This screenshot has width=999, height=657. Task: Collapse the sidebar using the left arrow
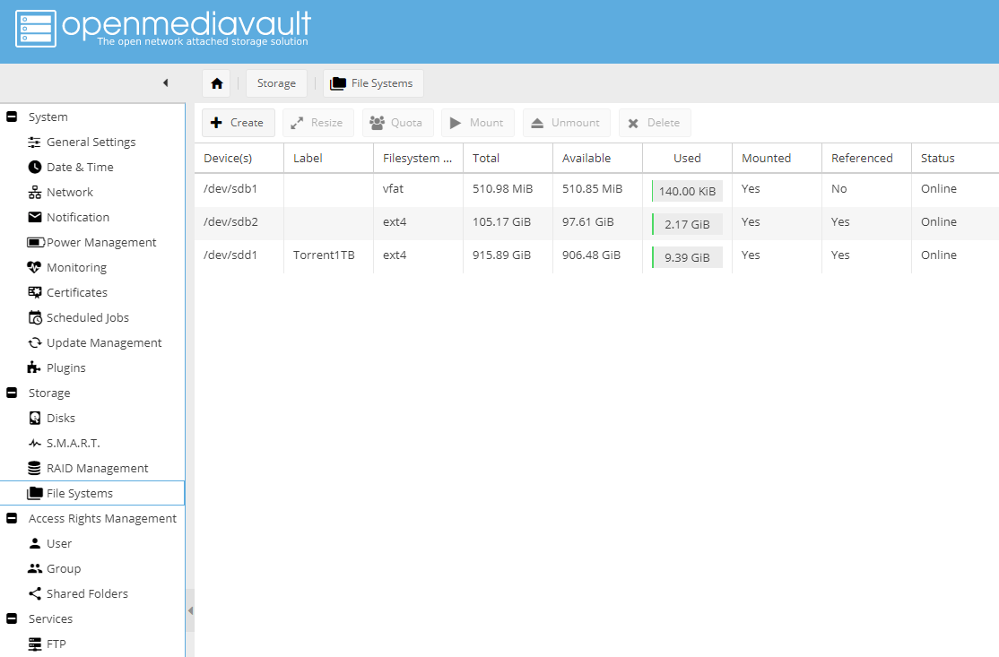tap(166, 82)
